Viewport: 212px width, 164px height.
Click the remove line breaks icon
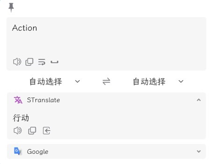[42, 62]
